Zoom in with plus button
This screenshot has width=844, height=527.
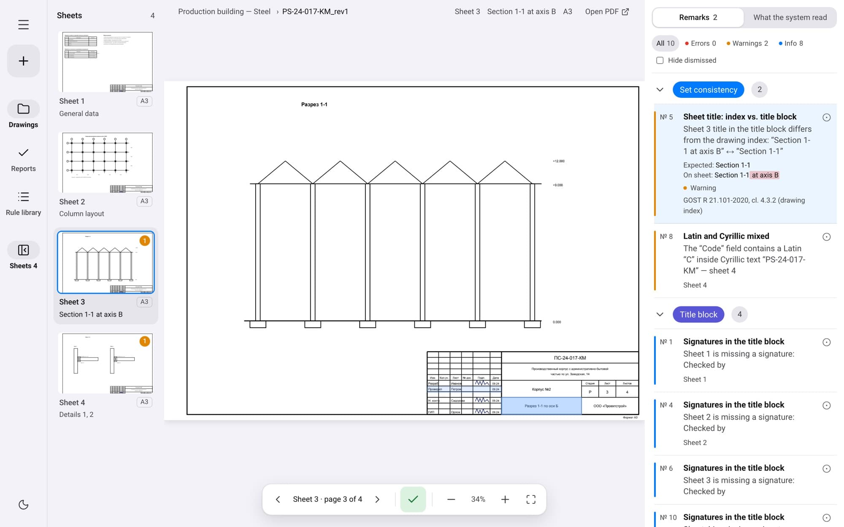click(x=505, y=499)
